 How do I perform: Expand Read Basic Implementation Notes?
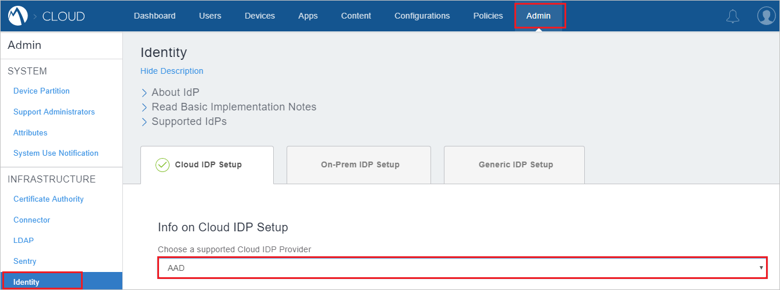coord(228,107)
